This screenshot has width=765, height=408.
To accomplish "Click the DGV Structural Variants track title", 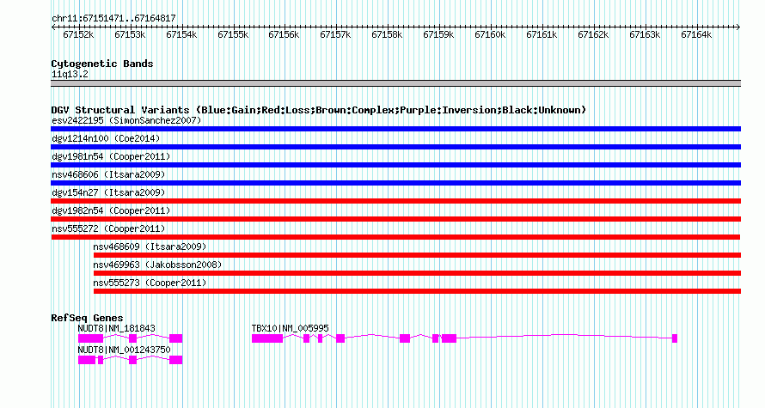I will click(x=319, y=110).
